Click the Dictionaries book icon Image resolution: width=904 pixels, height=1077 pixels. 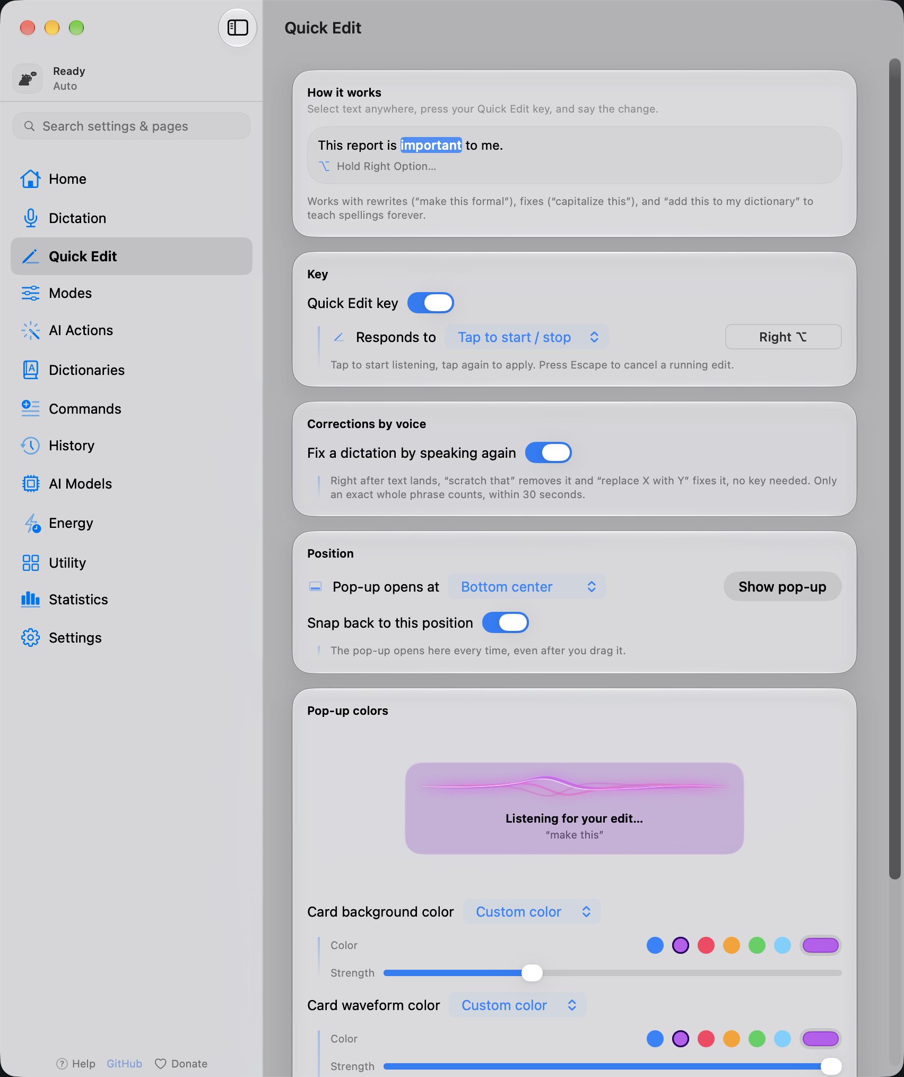tap(30, 370)
